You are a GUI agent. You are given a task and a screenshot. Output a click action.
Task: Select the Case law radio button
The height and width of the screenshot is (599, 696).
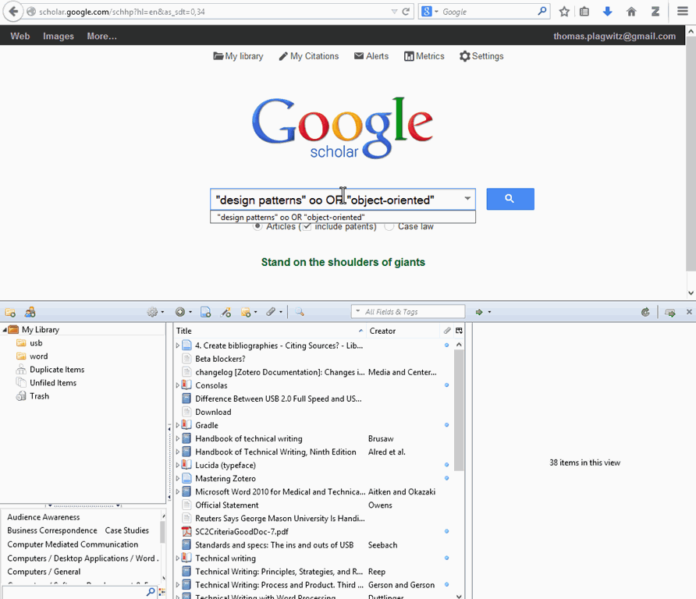coord(389,227)
